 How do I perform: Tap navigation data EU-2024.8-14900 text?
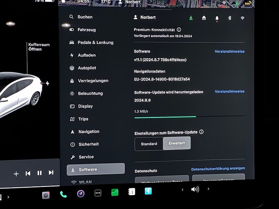[162, 79]
